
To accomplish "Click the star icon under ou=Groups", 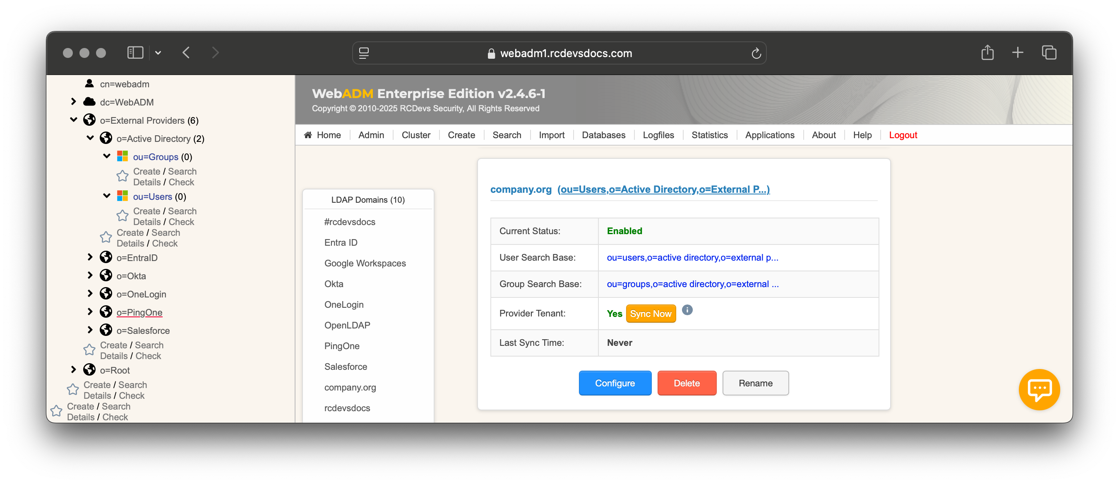I will pos(122,176).
